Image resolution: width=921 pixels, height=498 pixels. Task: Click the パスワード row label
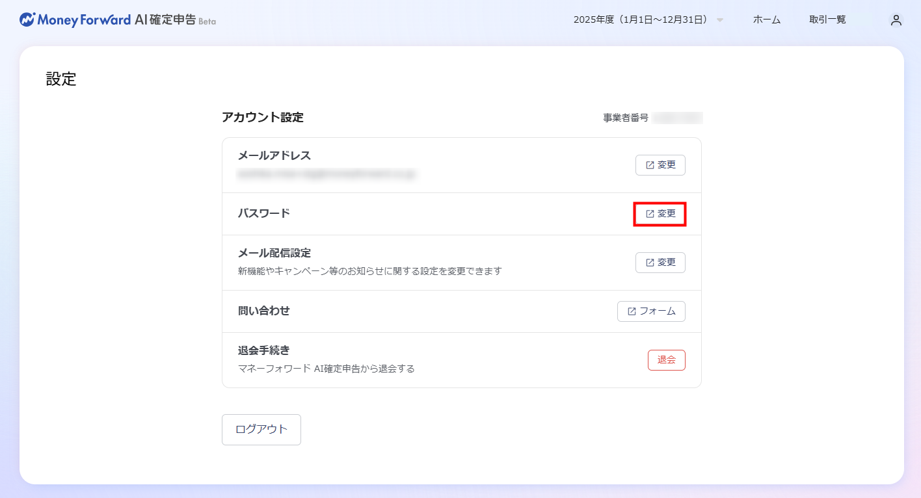264,213
